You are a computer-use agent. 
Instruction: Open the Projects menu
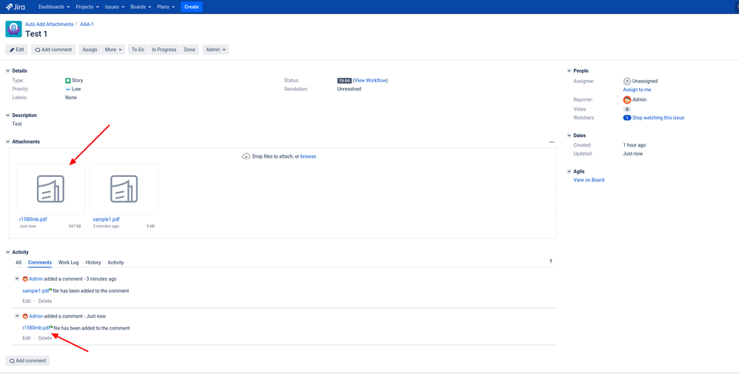point(87,7)
